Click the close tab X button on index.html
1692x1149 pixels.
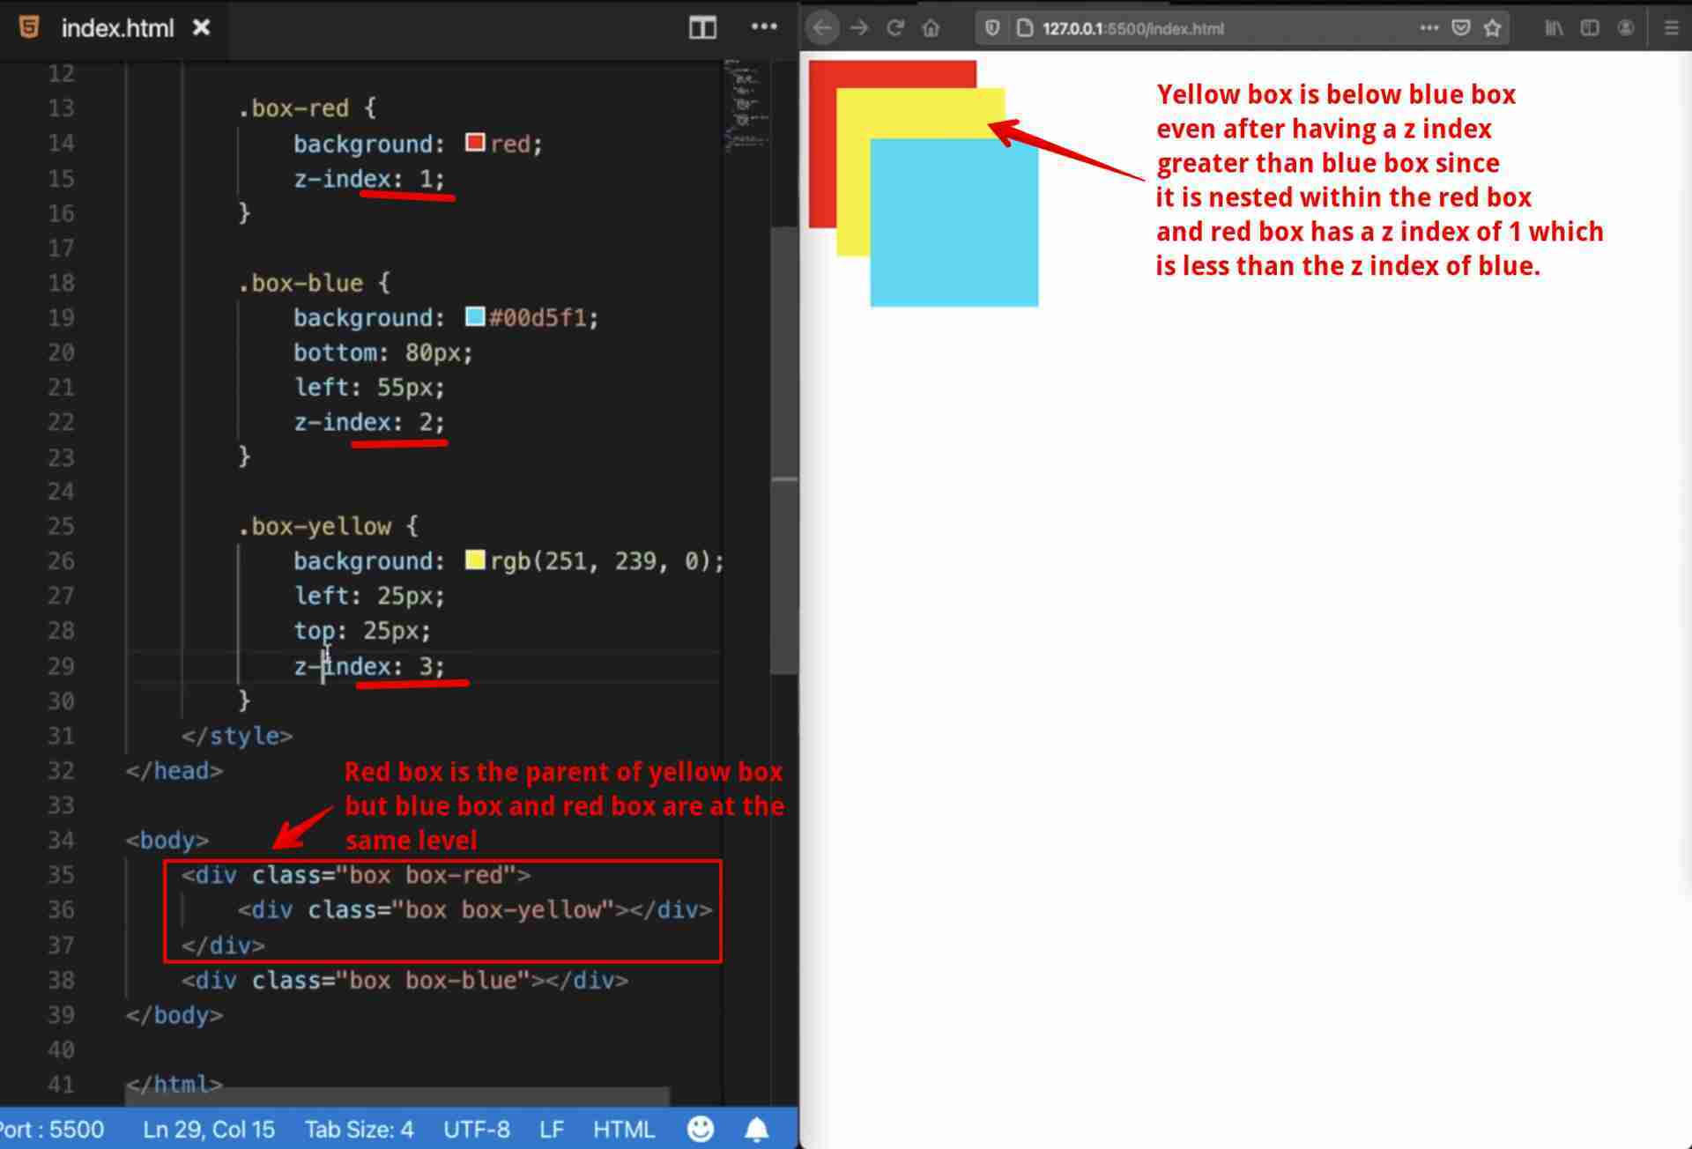201,27
